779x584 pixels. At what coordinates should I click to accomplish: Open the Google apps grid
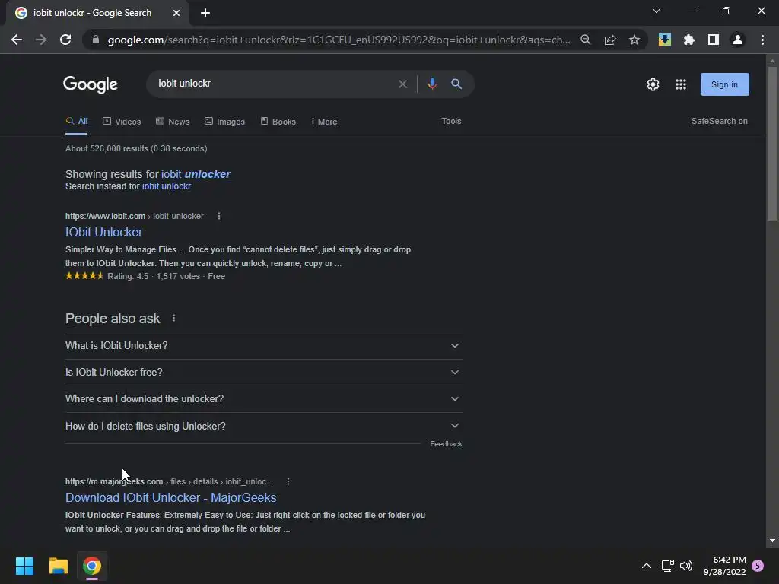[x=681, y=84]
